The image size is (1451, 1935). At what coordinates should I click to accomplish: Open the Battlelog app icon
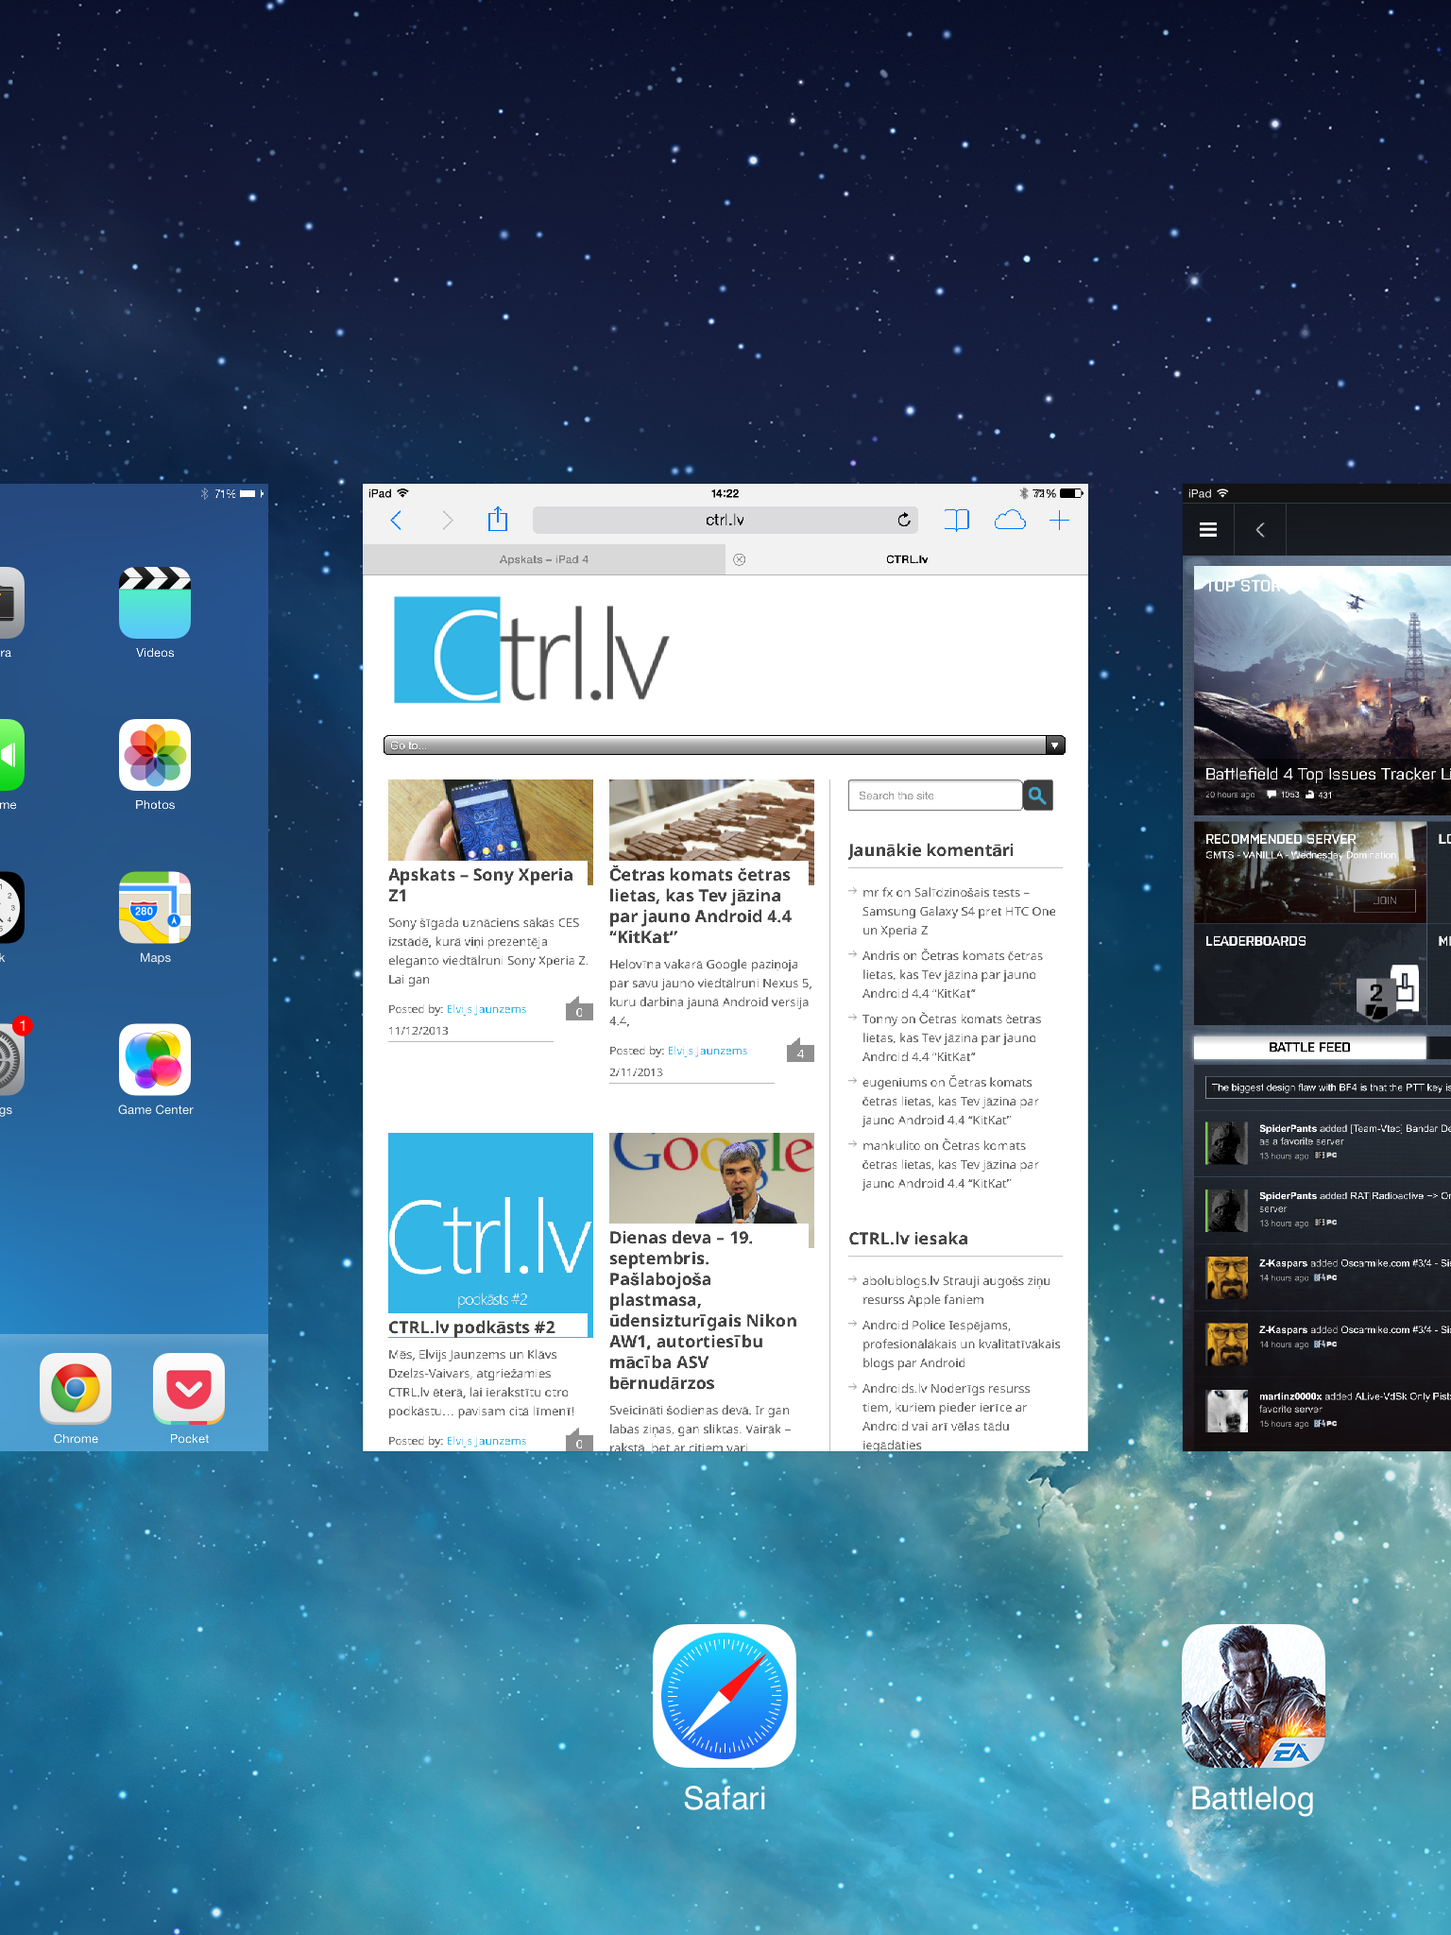(1253, 1695)
